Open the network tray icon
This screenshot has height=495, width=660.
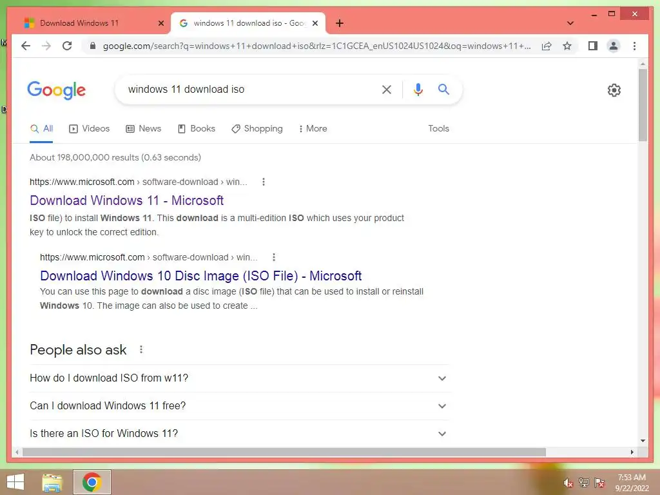(583, 483)
